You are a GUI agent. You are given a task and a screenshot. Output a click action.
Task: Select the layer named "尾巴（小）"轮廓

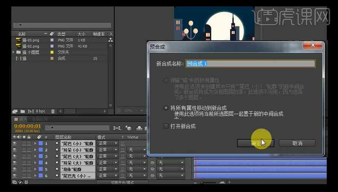pos(78,144)
